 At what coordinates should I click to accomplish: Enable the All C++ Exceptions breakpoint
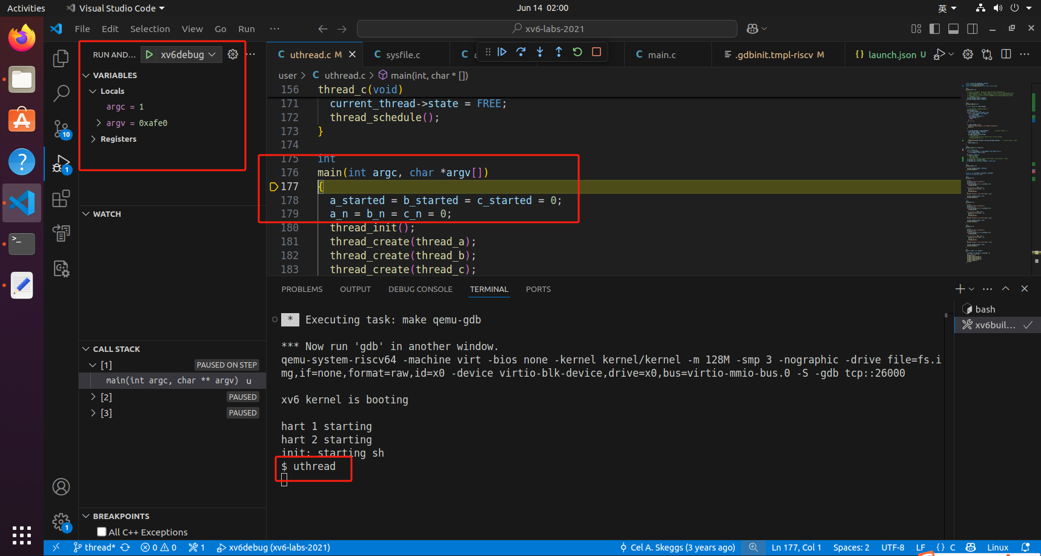click(101, 532)
